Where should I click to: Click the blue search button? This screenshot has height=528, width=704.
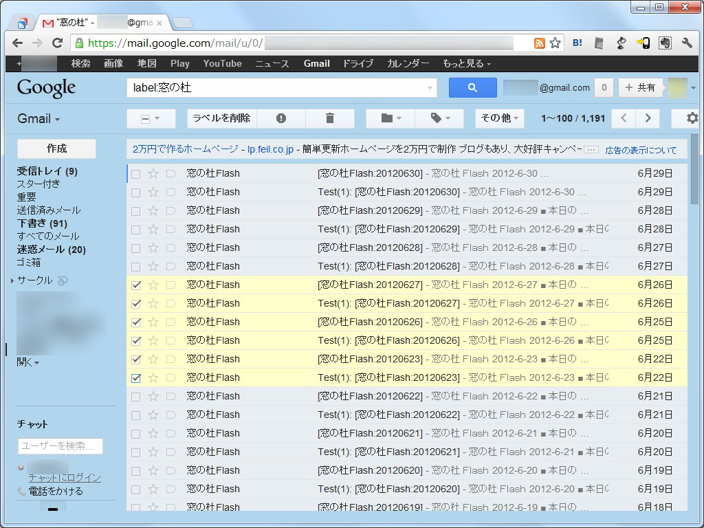click(x=472, y=87)
